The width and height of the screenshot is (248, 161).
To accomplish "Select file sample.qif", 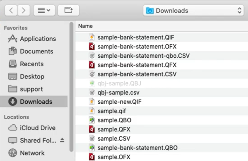I will tap(162, 111).
